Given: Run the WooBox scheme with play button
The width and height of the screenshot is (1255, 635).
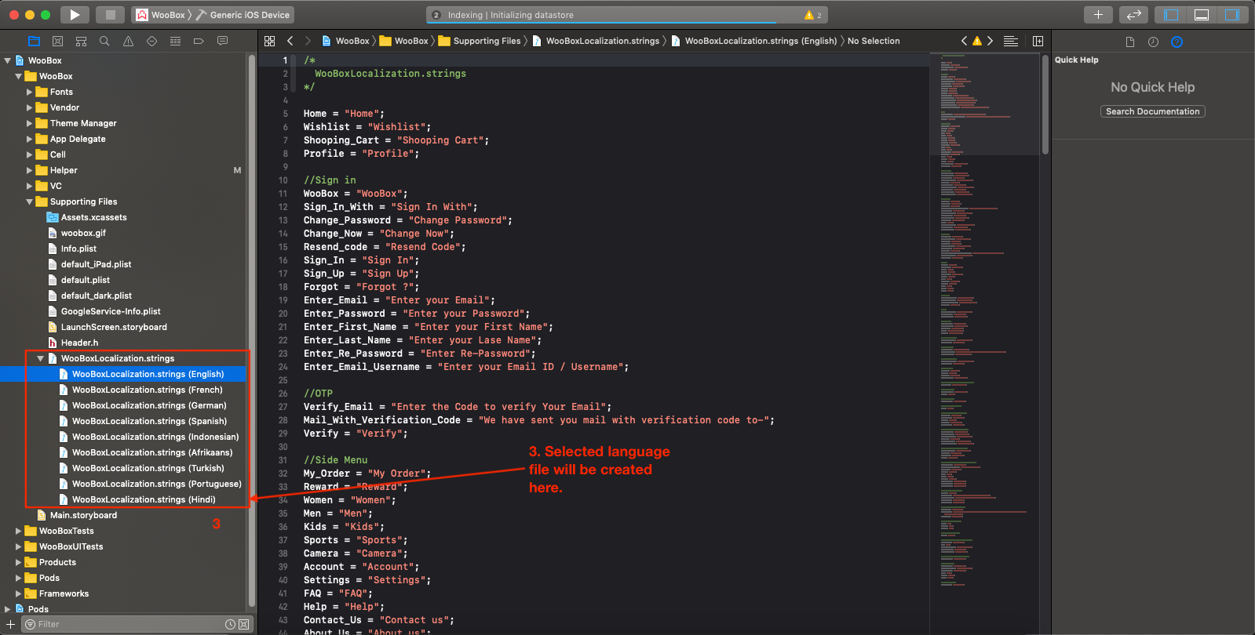Looking at the screenshot, I should (75, 15).
